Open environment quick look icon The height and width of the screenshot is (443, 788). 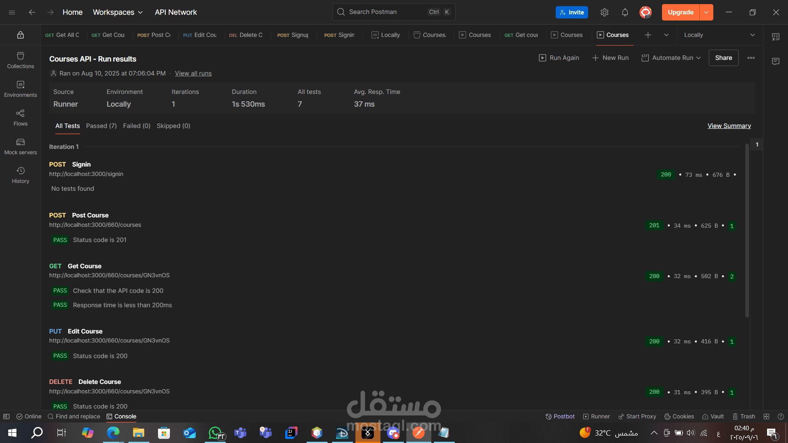pyautogui.click(x=775, y=37)
